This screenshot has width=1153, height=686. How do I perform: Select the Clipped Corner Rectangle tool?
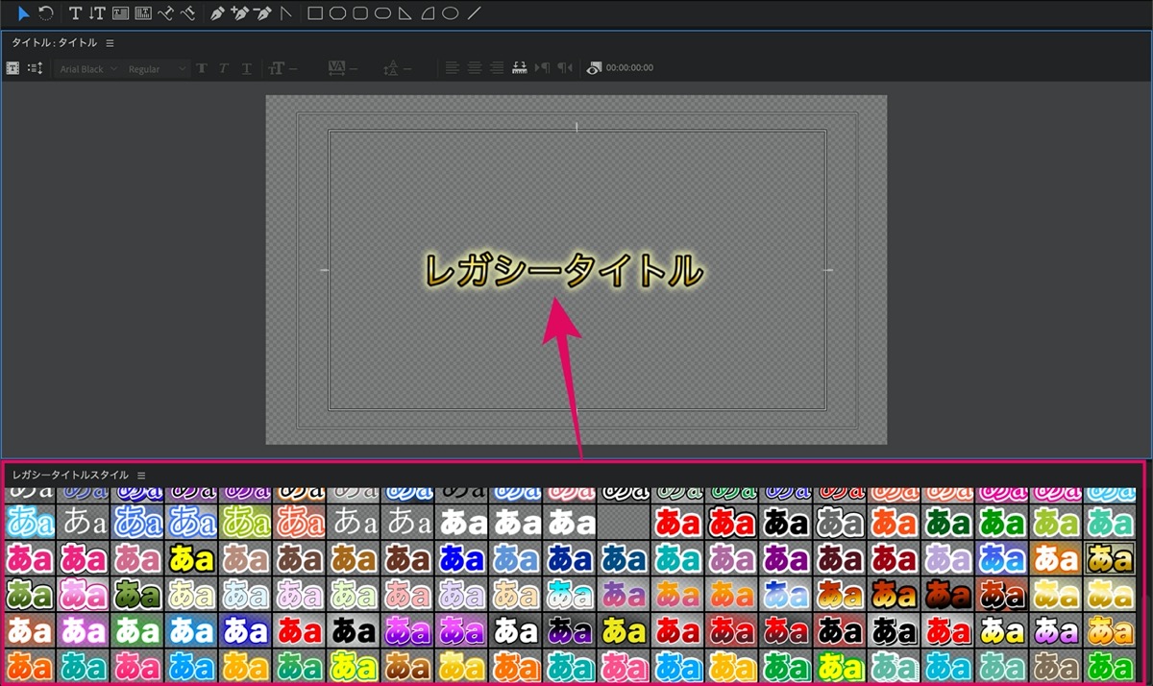337,13
